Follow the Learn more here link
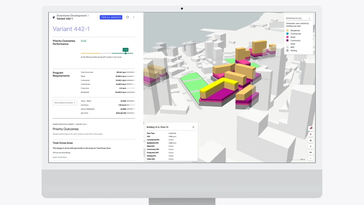Image resolution: width=364 pixels, height=205 pixels. (x=60, y=157)
